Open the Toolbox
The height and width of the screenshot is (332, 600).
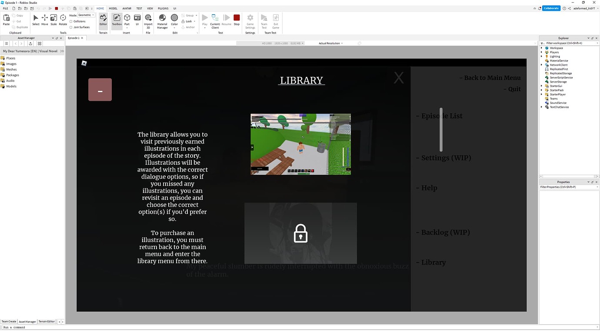(x=117, y=21)
